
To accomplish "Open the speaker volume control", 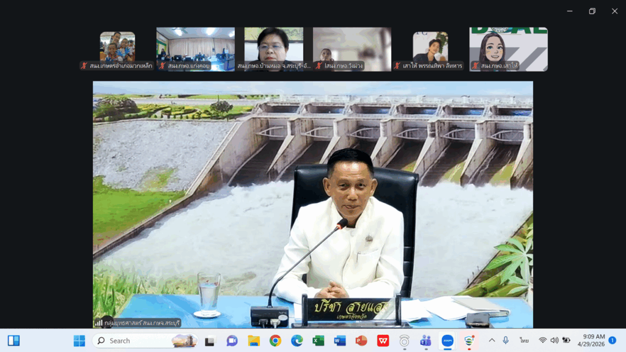I will point(554,340).
